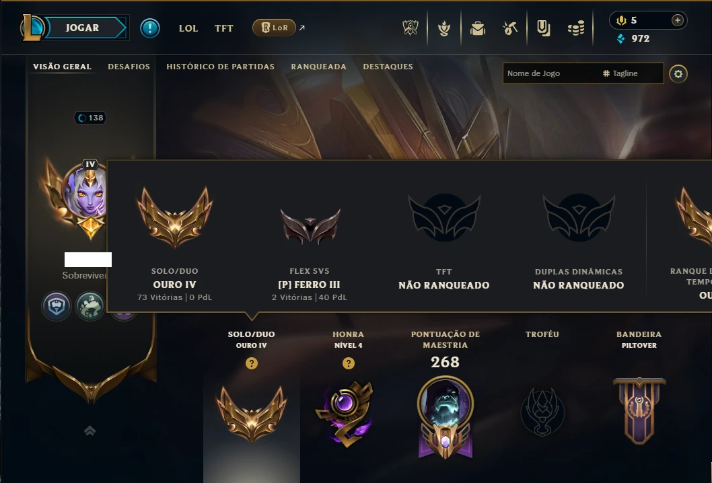Click the Honra help question mark
712x483 pixels.
[349, 363]
